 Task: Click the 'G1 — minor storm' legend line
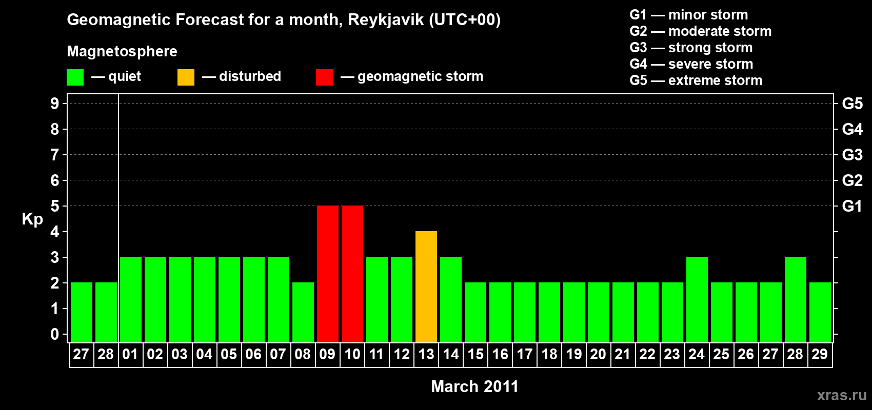pos(689,15)
